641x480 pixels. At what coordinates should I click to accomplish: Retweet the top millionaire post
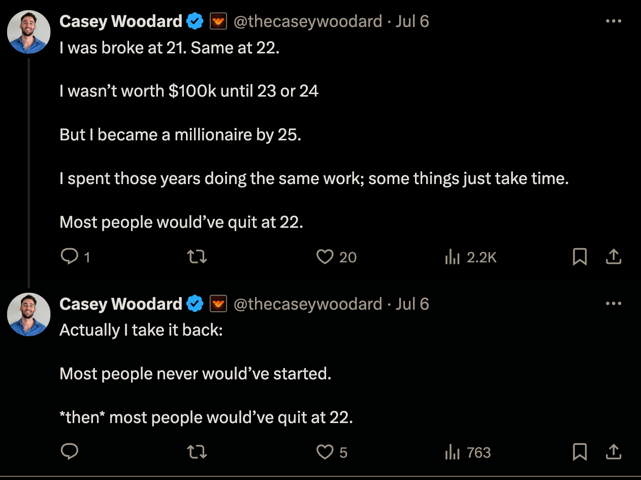point(197,257)
